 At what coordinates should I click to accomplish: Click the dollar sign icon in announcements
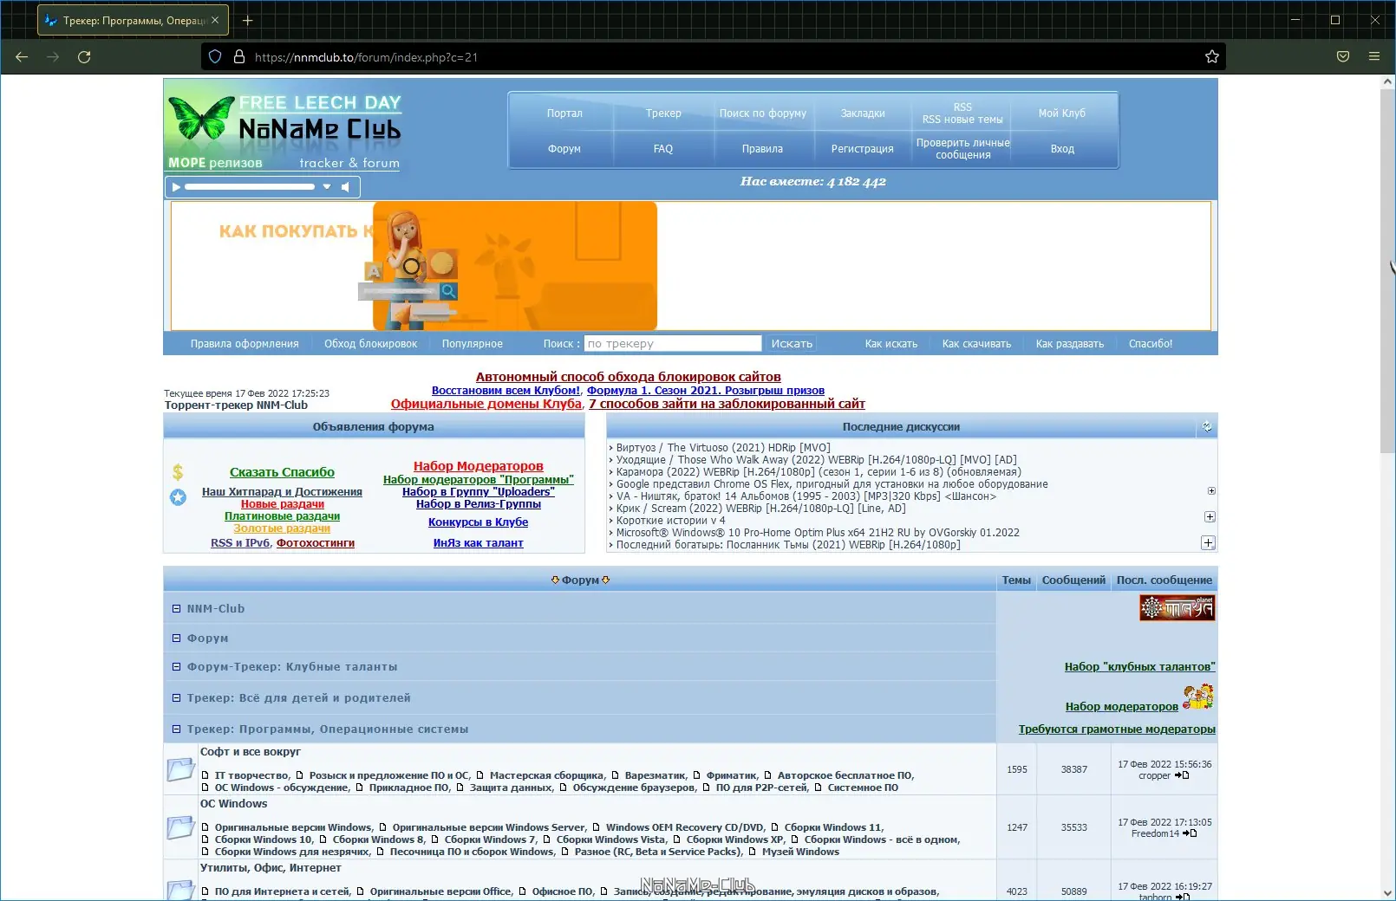click(178, 472)
